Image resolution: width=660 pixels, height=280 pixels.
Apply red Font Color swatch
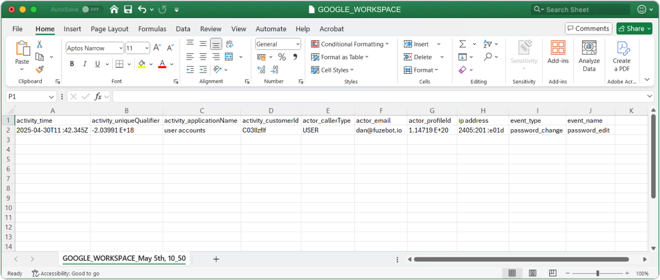coord(162,64)
